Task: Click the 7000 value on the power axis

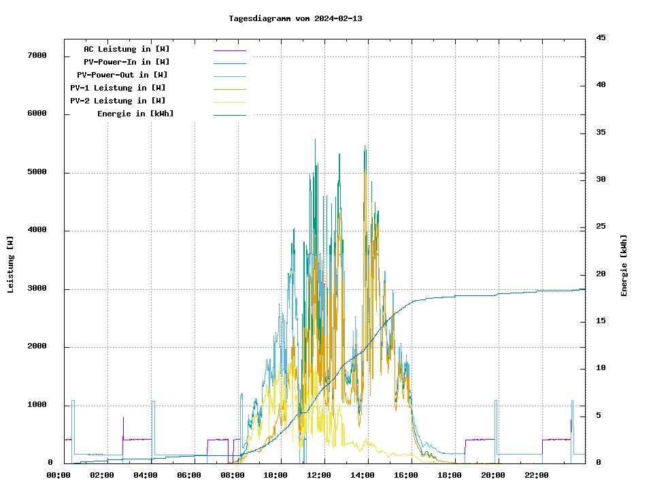Action: [x=37, y=56]
